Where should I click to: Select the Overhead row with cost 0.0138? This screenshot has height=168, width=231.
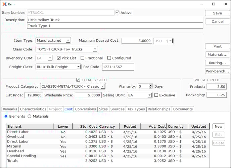point(108,151)
